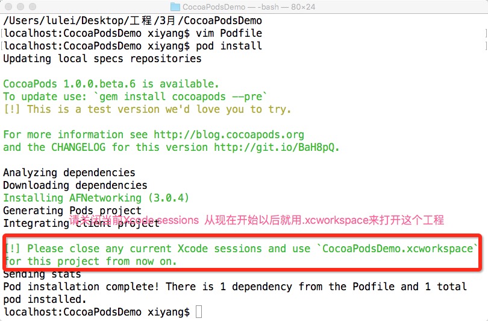Image resolution: width=488 pixels, height=321 pixels.
Task: Click the folder icon in the title bar
Action: 175,7
